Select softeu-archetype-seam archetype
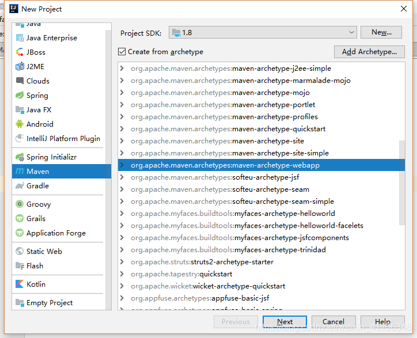The height and width of the screenshot is (338, 417). (x=261, y=189)
